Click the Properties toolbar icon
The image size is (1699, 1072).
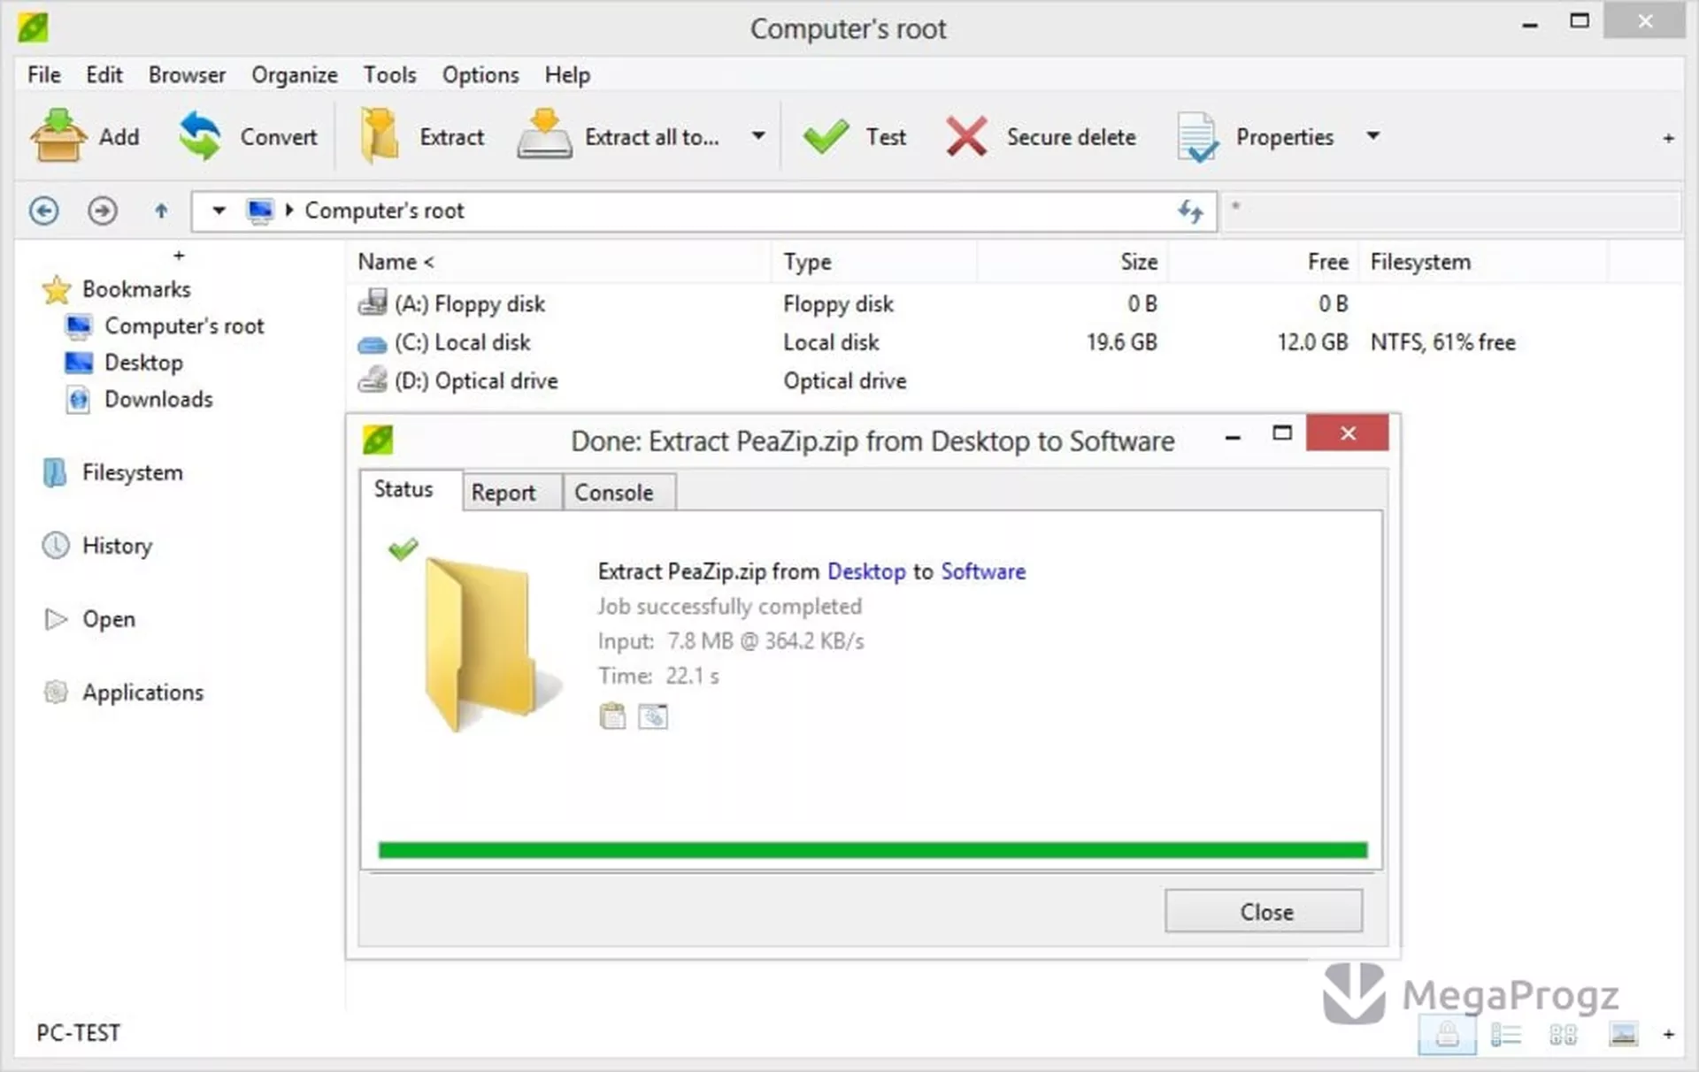(x=1198, y=137)
